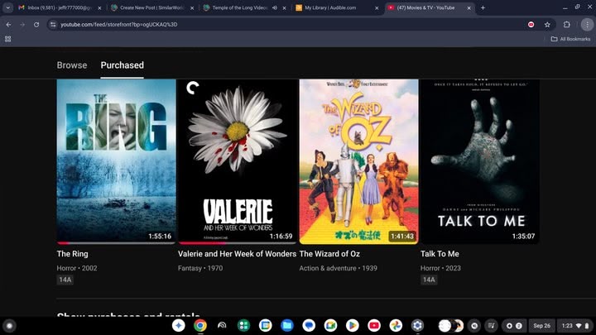Open media controls music icon in shelf
596x335 pixels.
(492, 326)
